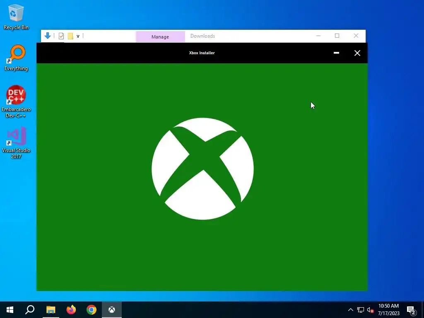Open the Action Center notifications icon
The height and width of the screenshot is (318, 424).
(411, 310)
